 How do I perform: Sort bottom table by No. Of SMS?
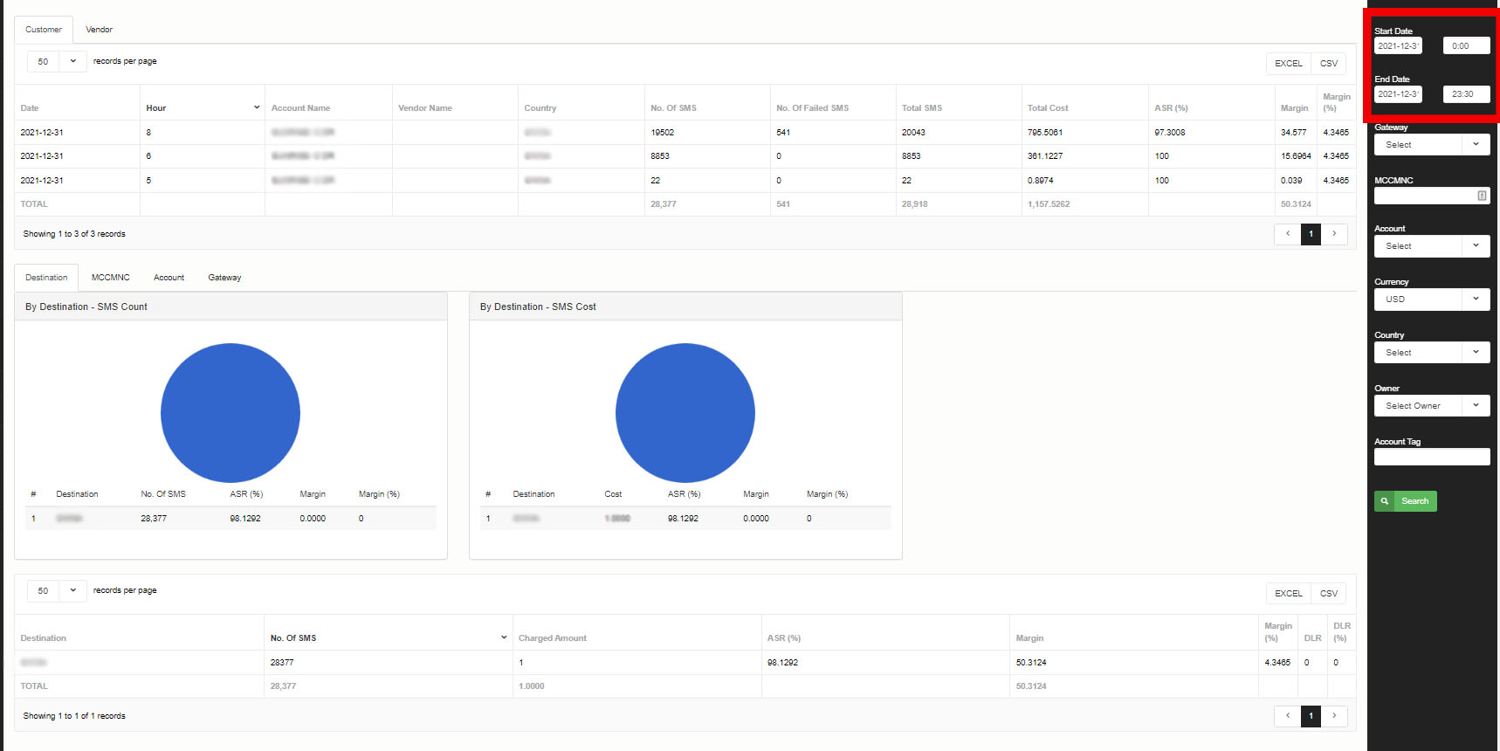click(x=388, y=638)
